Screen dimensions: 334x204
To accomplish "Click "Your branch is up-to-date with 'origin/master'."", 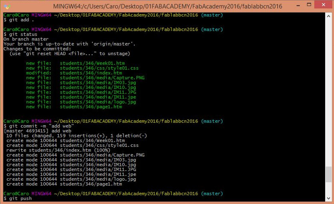I will point(69,44).
